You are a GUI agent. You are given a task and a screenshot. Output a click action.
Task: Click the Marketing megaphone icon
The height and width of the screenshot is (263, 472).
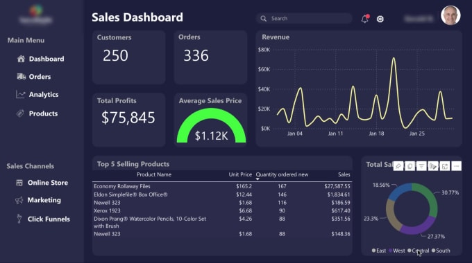pos(19,200)
